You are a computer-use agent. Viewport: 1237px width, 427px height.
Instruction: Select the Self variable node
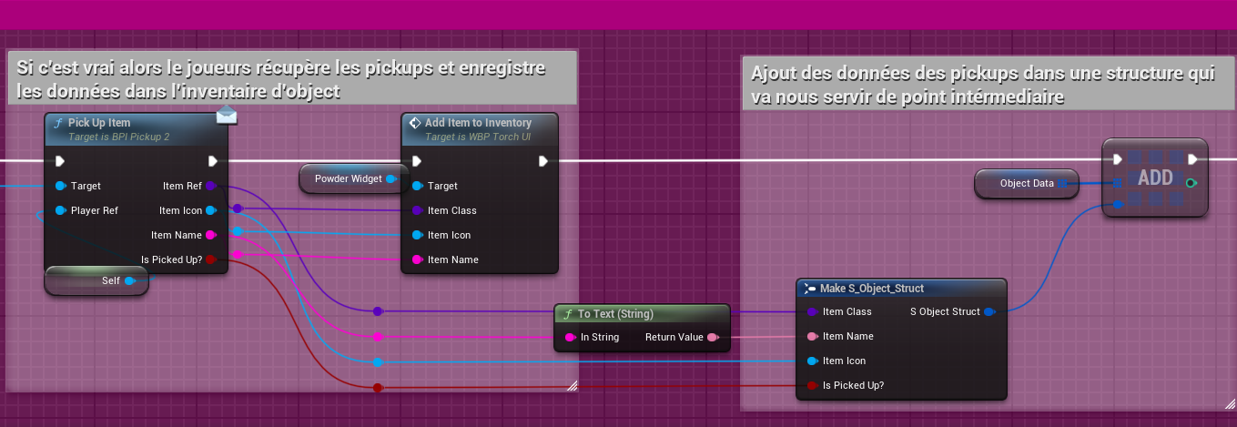tap(97, 281)
